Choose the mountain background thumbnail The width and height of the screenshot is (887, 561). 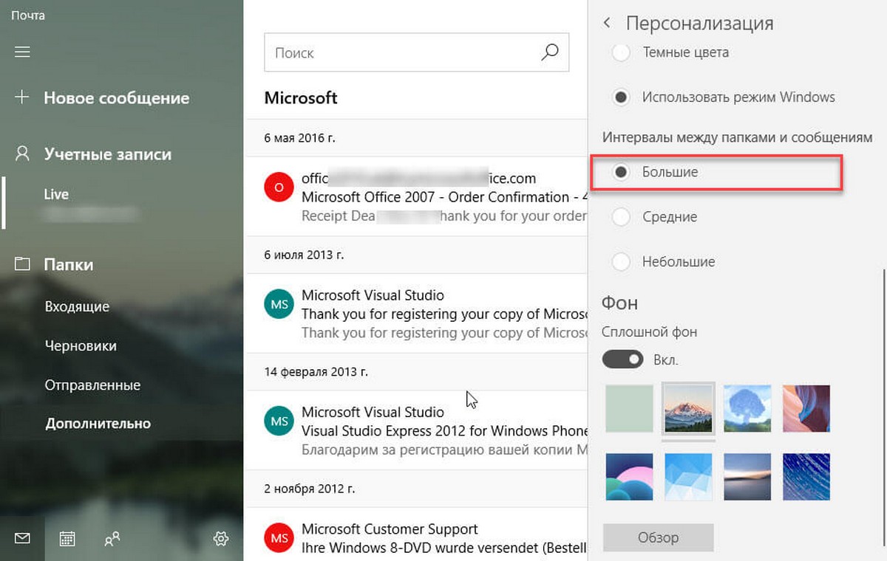tap(688, 408)
